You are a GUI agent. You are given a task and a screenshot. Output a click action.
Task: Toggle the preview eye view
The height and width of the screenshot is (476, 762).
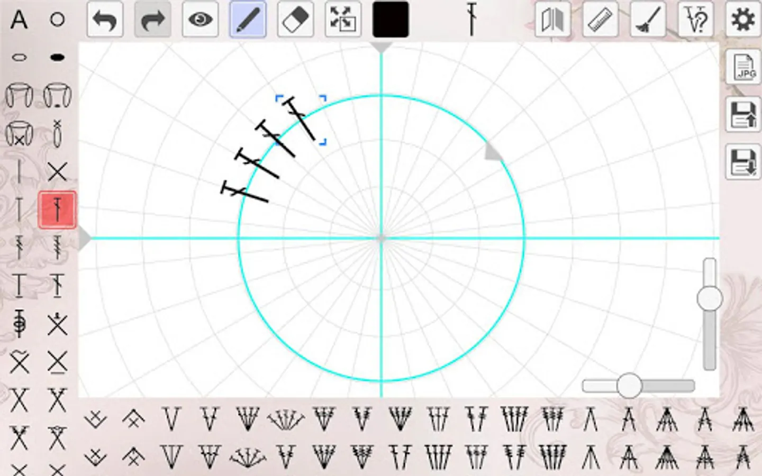pyautogui.click(x=200, y=19)
